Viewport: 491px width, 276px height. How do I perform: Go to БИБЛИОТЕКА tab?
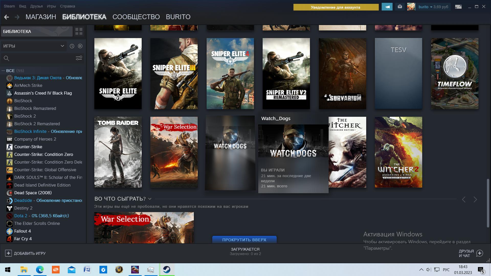click(84, 17)
